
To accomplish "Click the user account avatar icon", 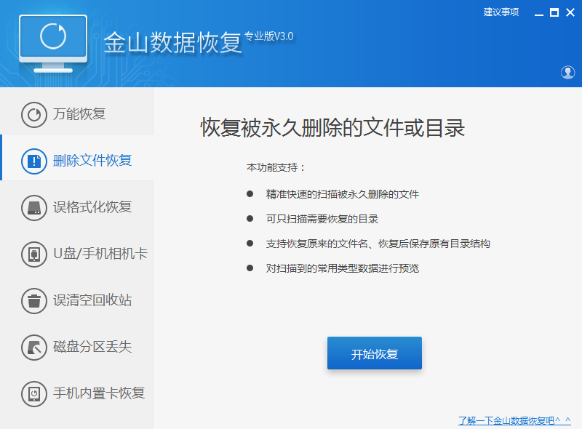I will coord(568,73).
